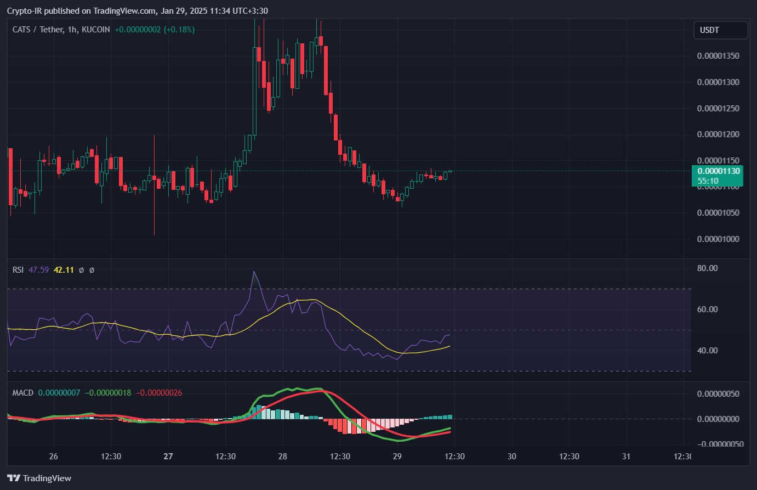The height and width of the screenshot is (490, 757).
Task: Click the MACD indicator label
Action: coord(23,393)
